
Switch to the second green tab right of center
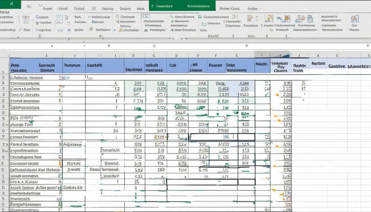(199, 6)
